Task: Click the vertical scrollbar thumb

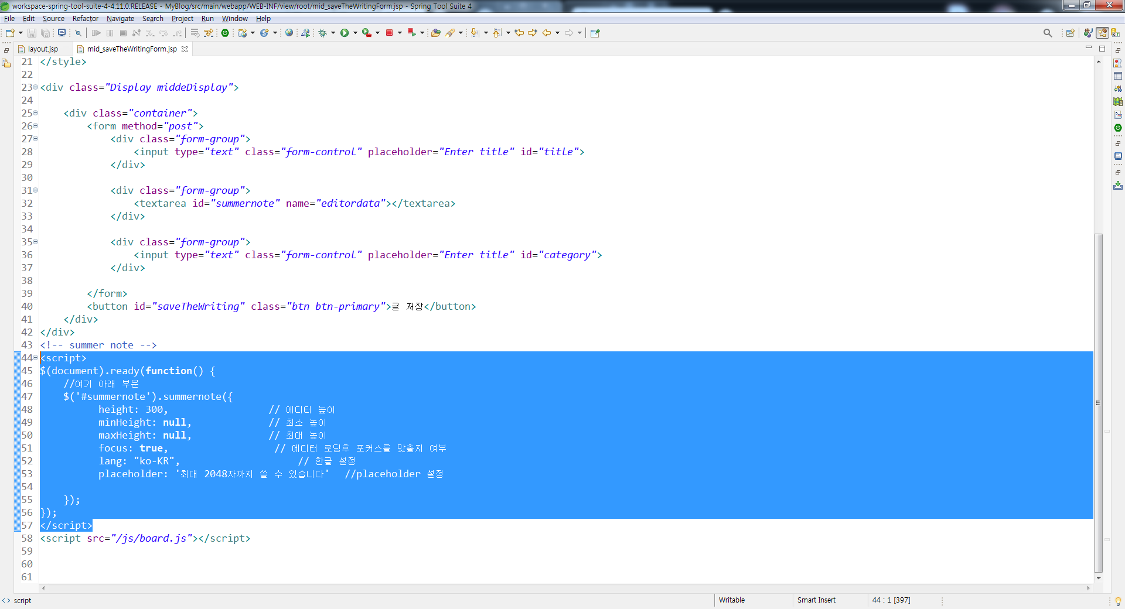Action: coord(1099,403)
